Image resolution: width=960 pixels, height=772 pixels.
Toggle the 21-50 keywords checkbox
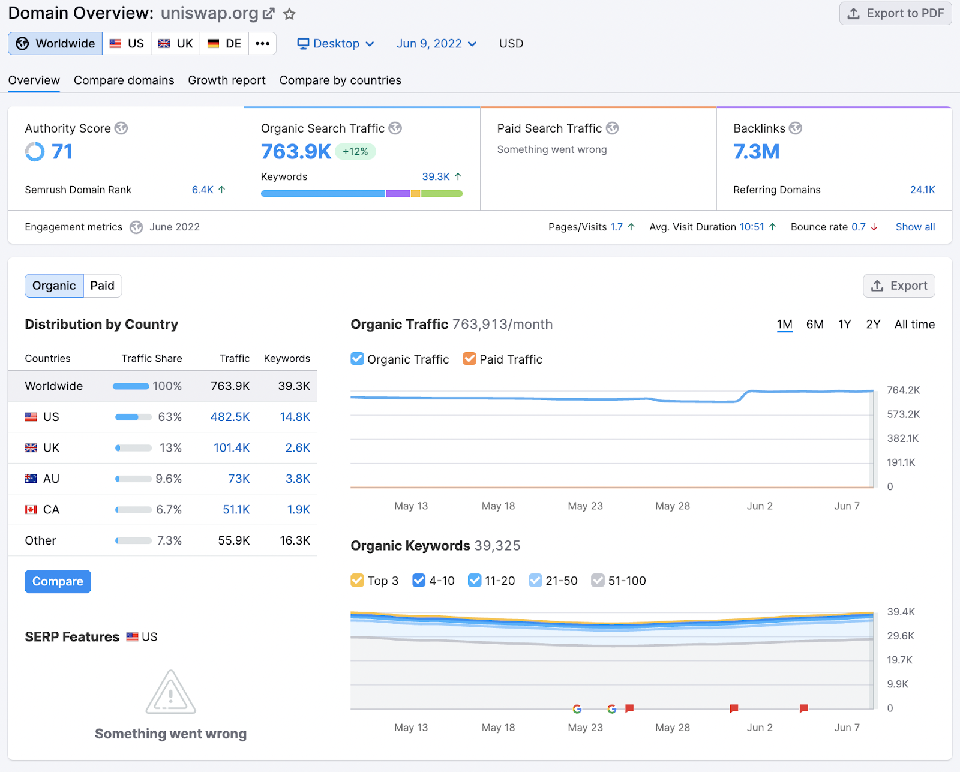[x=536, y=581]
